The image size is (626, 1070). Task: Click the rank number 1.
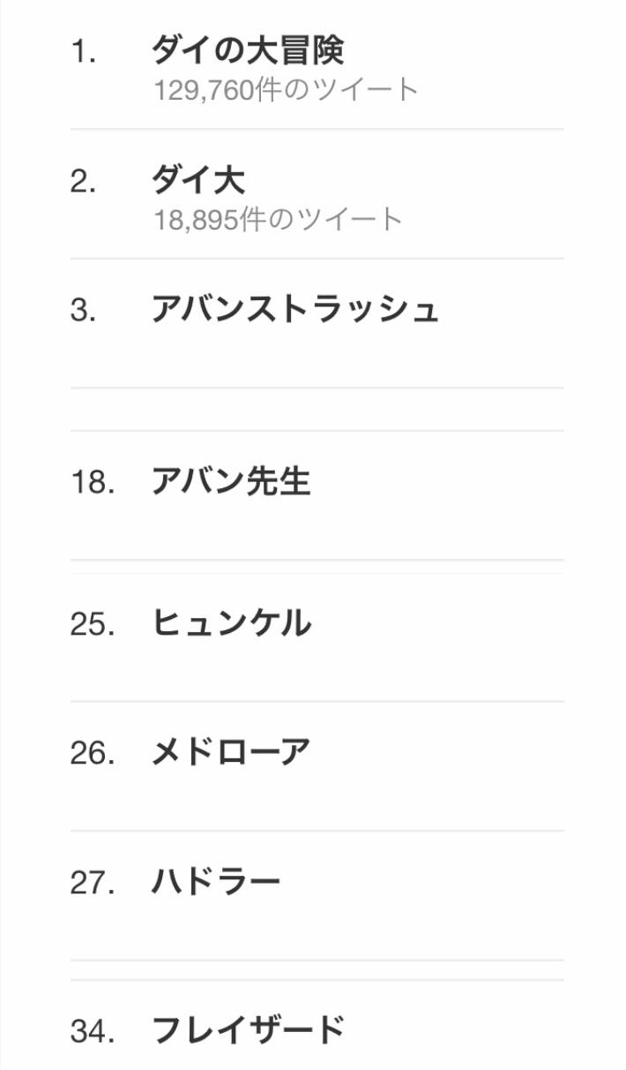83,52
